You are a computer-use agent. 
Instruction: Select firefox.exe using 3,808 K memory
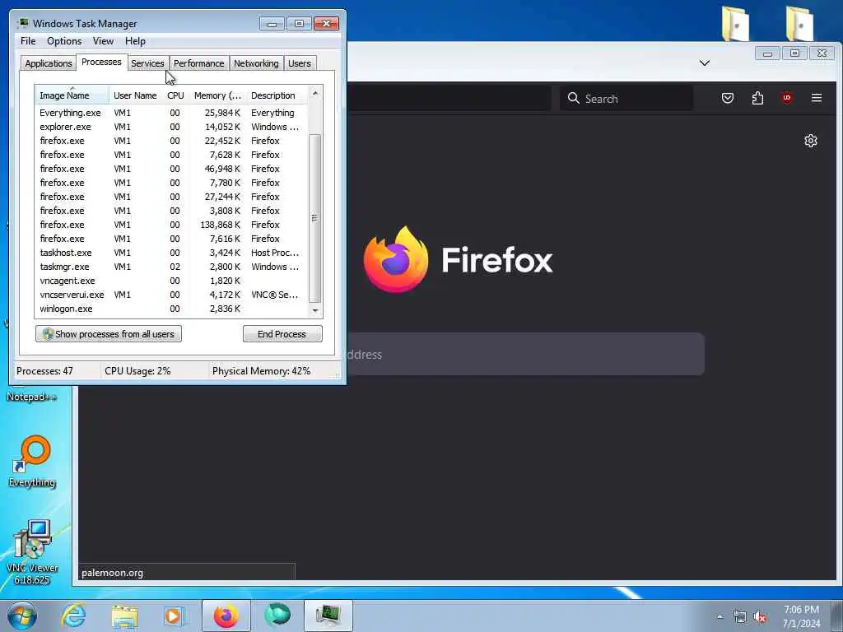pos(172,211)
